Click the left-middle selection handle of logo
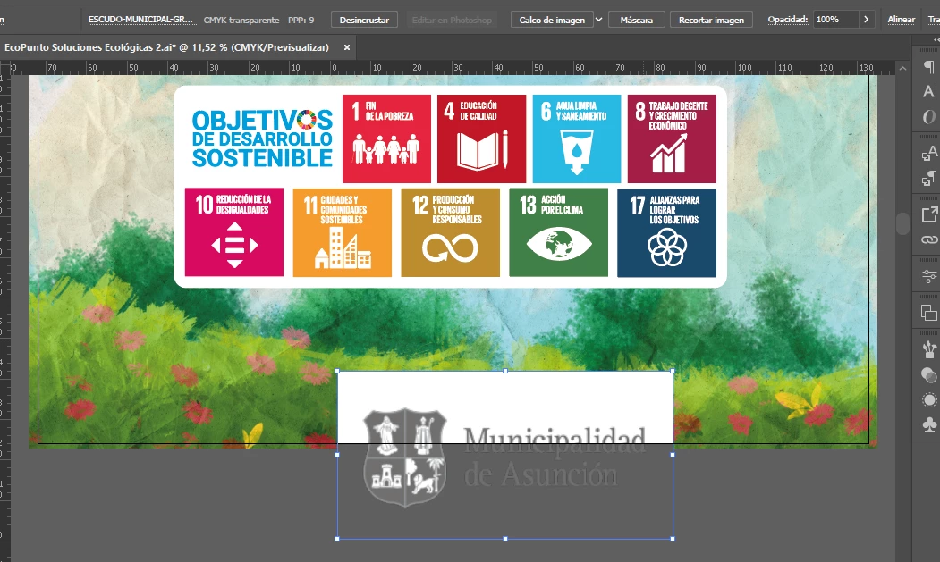Image resolution: width=940 pixels, height=562 pixels. (337, 455)
